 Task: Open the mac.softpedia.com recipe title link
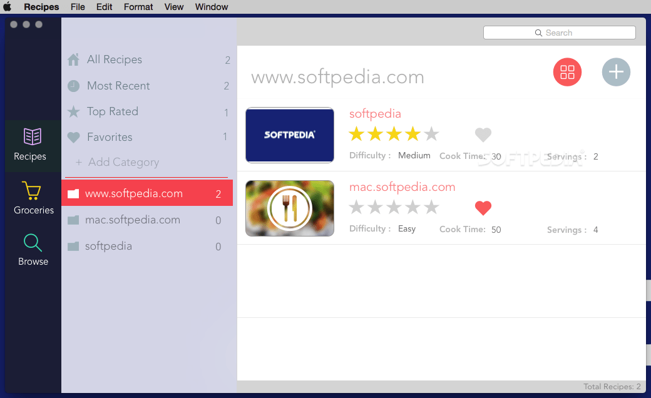click(402, 187)
